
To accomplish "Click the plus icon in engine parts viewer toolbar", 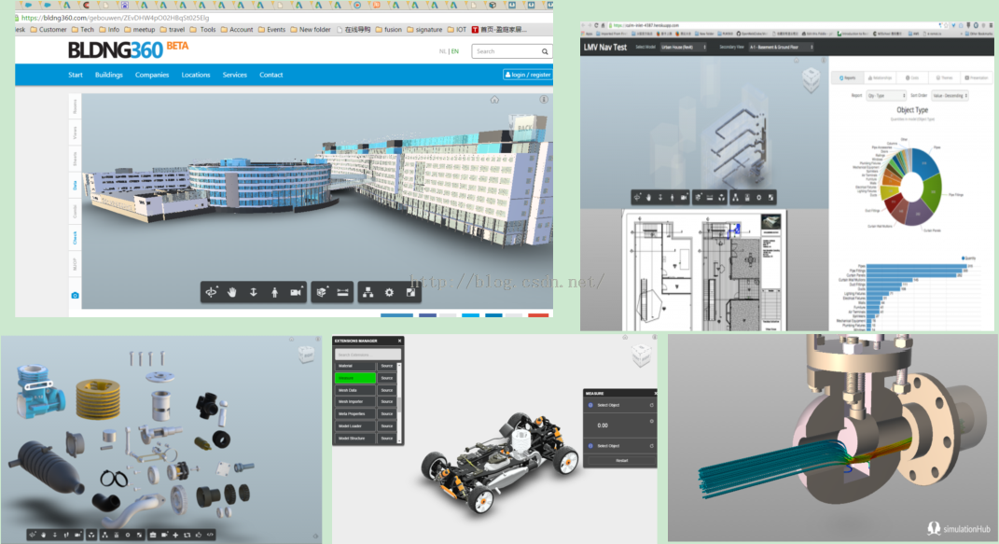I will (175, 535).
